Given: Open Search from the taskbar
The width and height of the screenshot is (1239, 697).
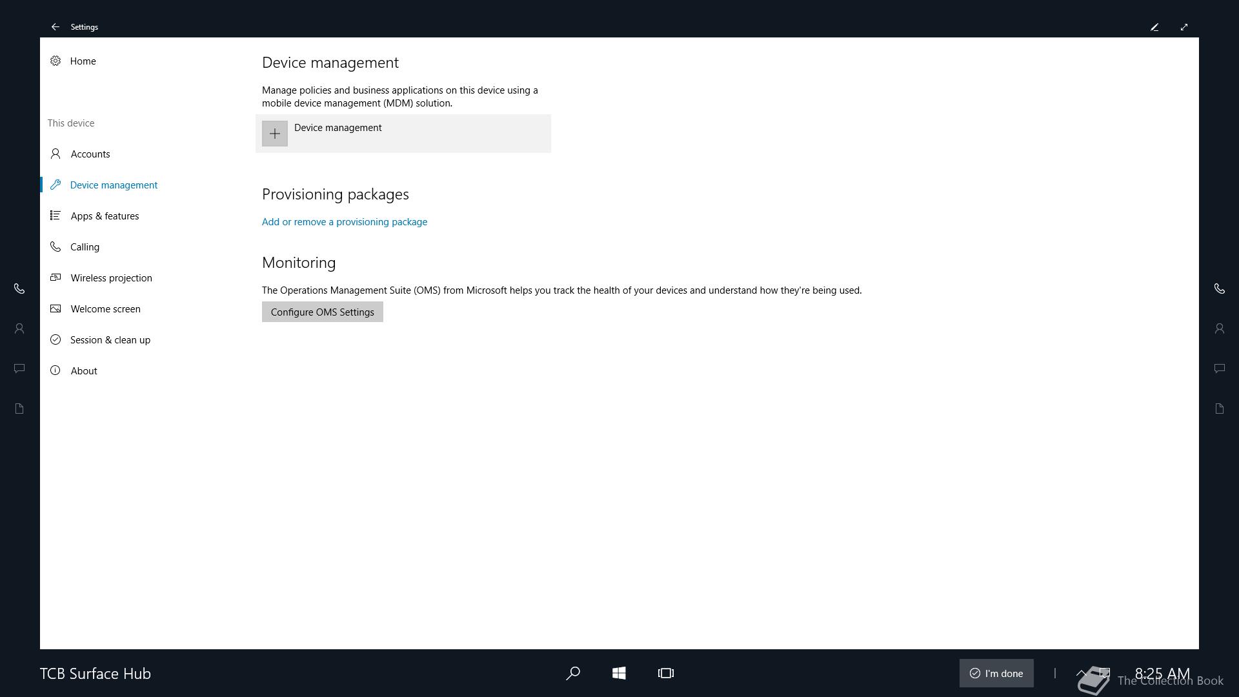Looking at the screenshot, I should 572,673.
